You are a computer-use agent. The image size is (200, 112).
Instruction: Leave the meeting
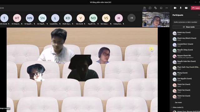(195, 8)
